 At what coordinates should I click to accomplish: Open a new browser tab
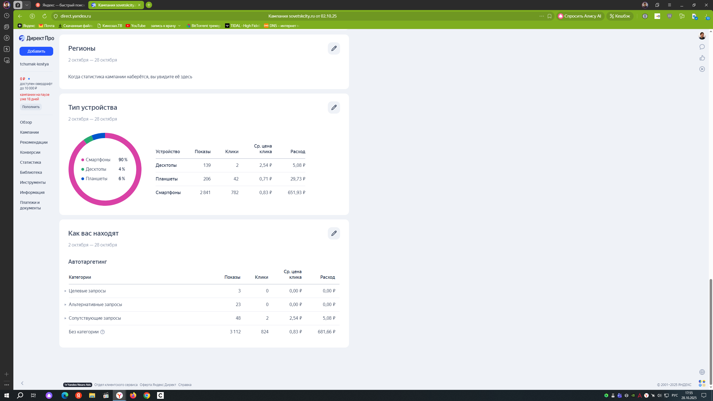pos(149,5)
